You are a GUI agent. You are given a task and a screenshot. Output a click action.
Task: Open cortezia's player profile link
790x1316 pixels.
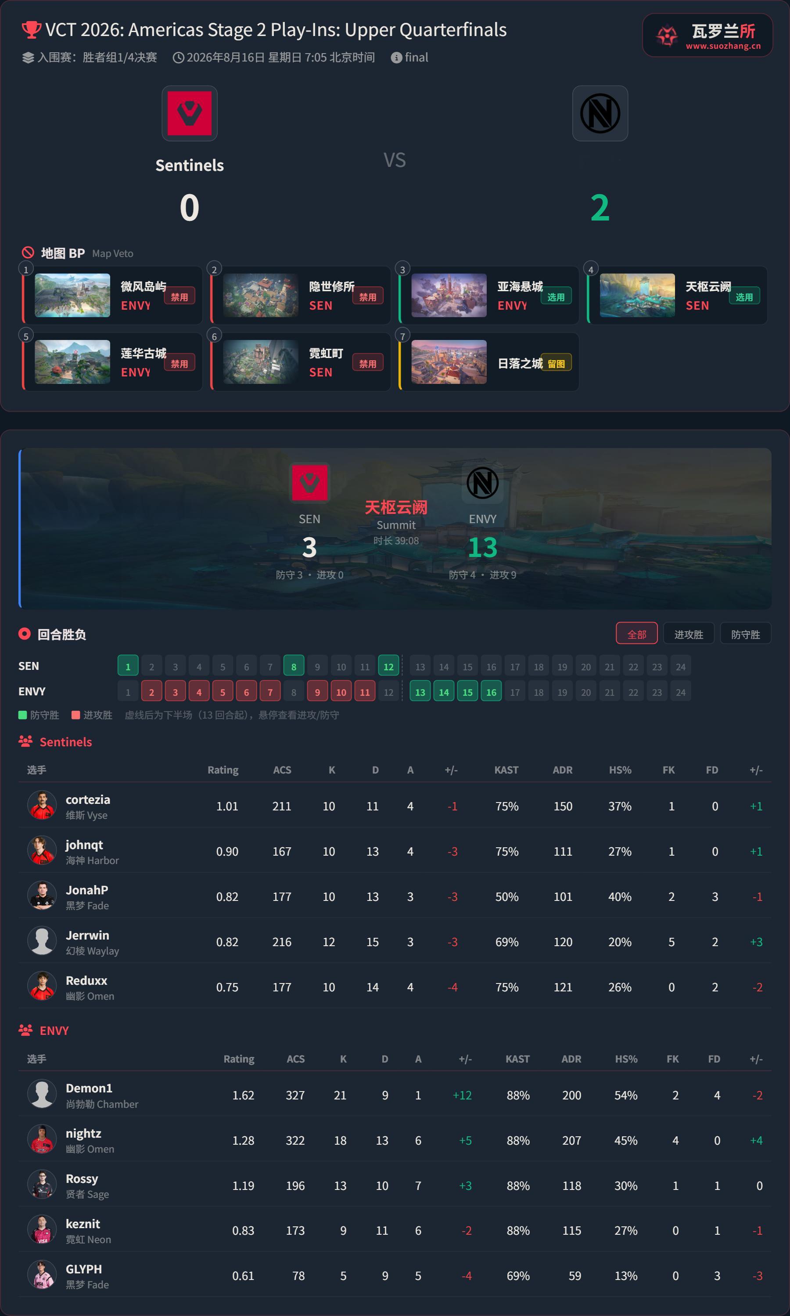coord(88,799)
